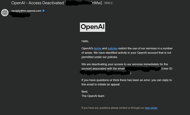Click the "OpenAI - Access Deactivated" subject title
This screenshot has height=115, width=190.
[37, 3]
